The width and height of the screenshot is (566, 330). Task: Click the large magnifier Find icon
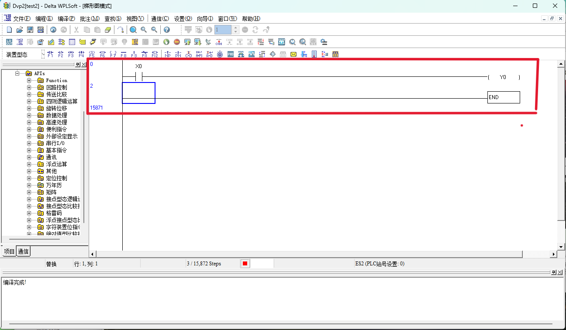133,30
